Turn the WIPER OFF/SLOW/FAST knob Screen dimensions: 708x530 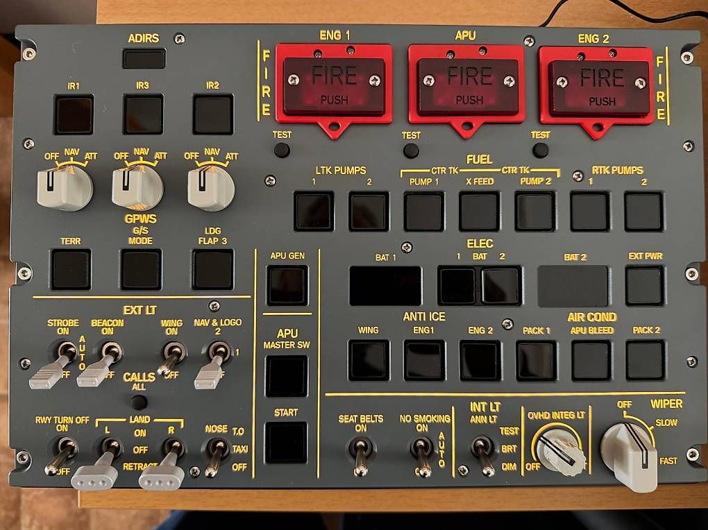click(631, 456)
